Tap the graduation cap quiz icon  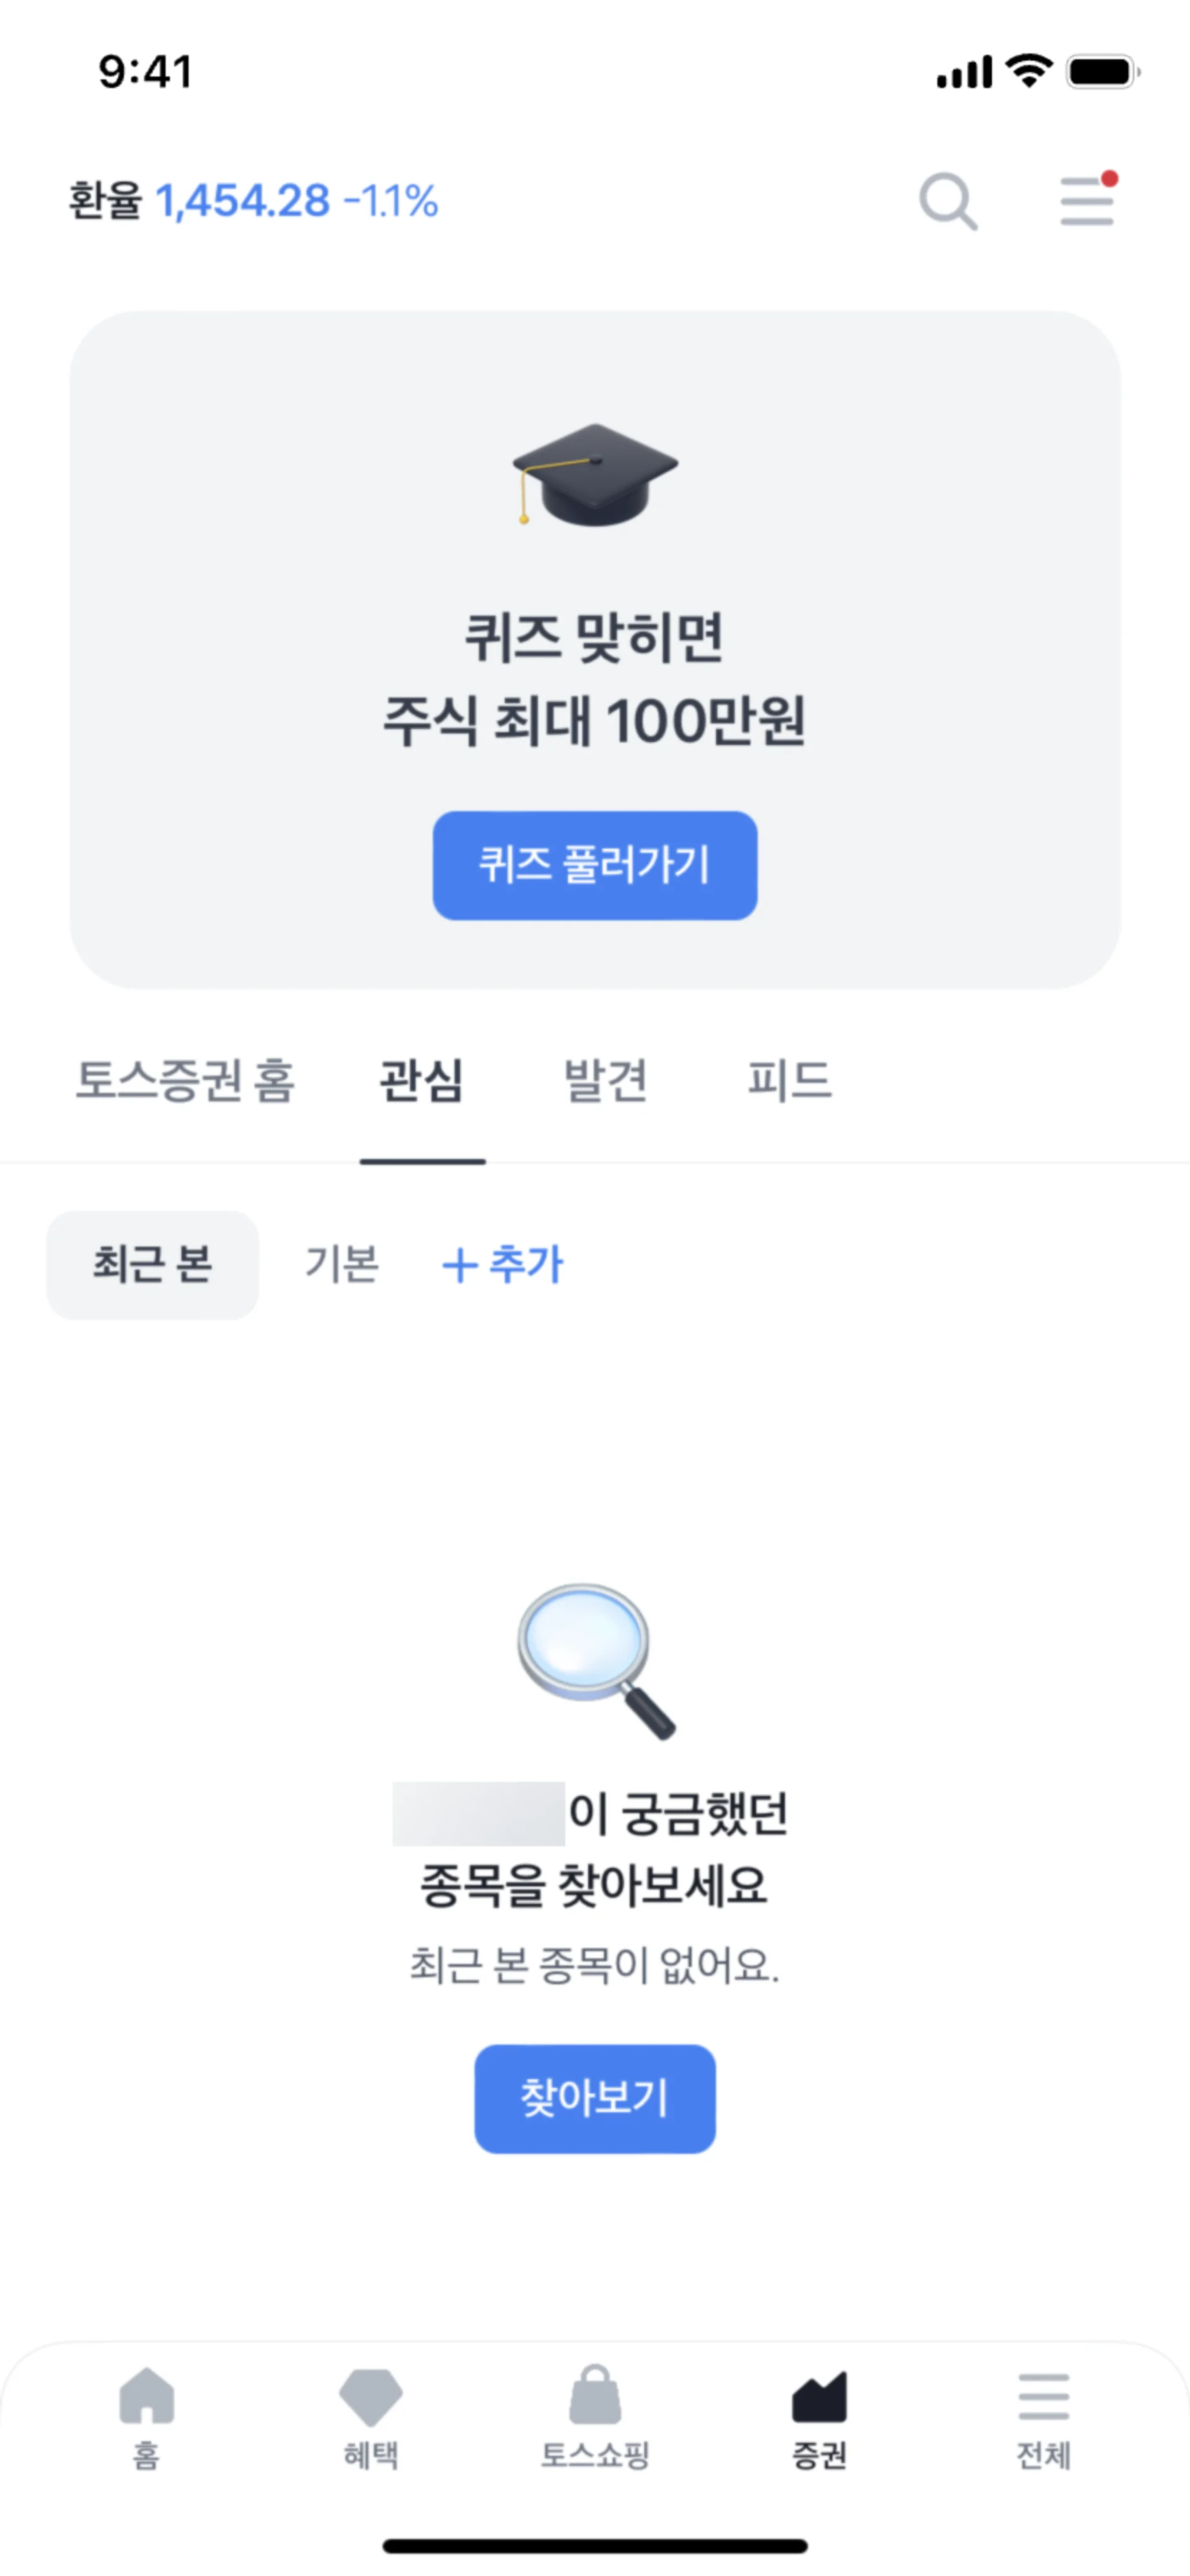pos(595,473)
